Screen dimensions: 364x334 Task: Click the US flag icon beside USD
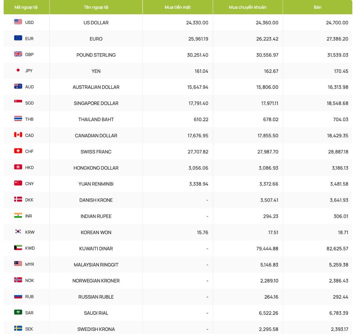[x=18, y=22]
